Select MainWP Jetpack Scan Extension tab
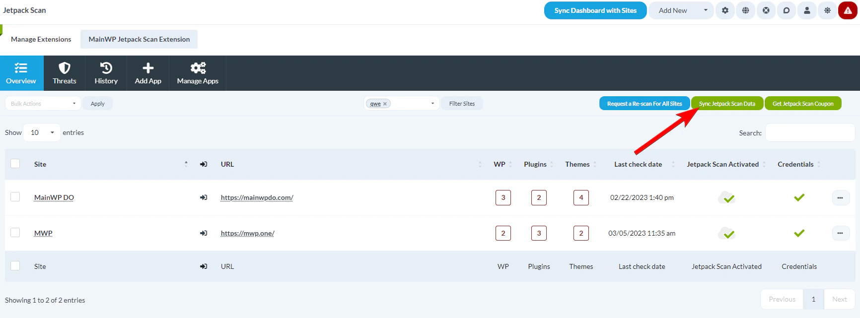Viewport: 860px width, 318px height. click(139, 39)
